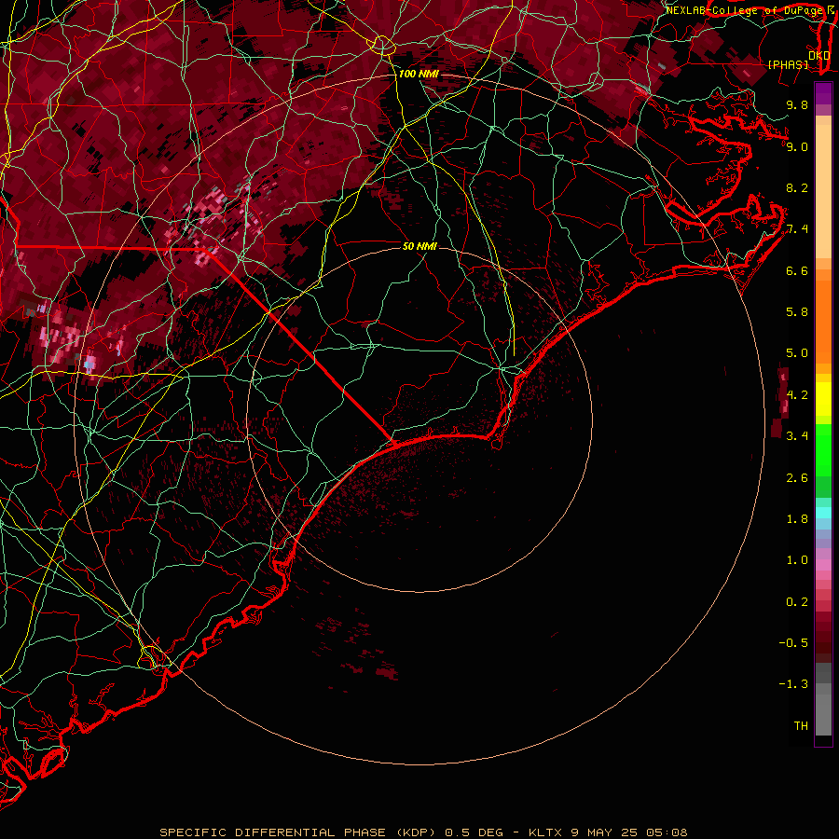
Task: Select the -0.5 value on the color scale
Action: [793, 643]
